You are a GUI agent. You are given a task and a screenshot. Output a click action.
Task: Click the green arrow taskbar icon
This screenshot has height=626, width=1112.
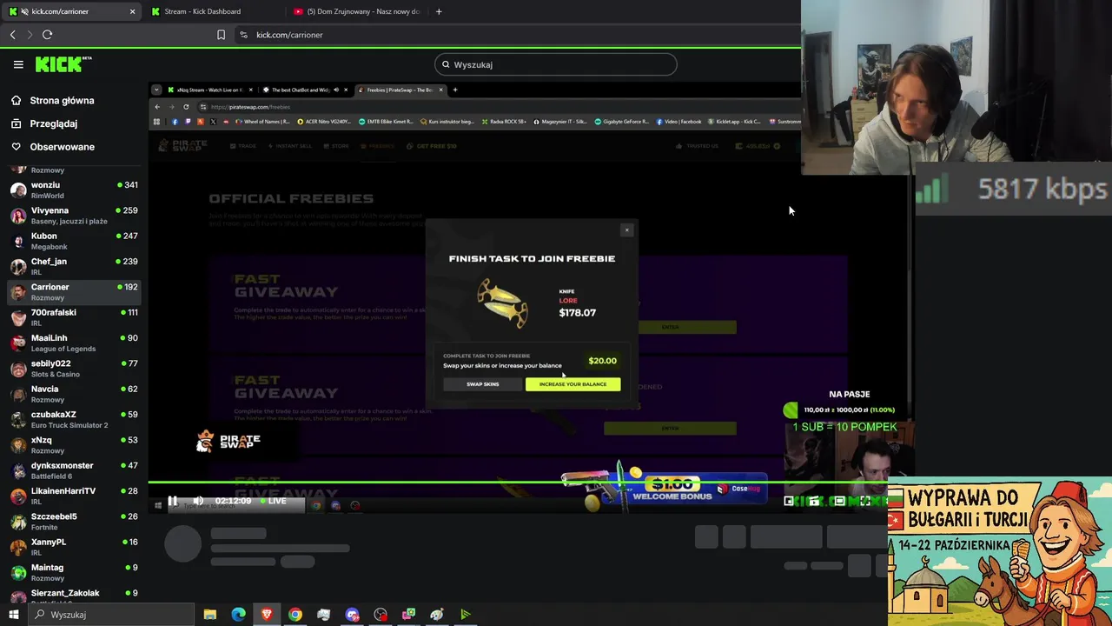click(466, 615)
